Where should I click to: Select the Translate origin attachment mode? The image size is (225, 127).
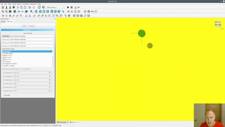(27, 53)
